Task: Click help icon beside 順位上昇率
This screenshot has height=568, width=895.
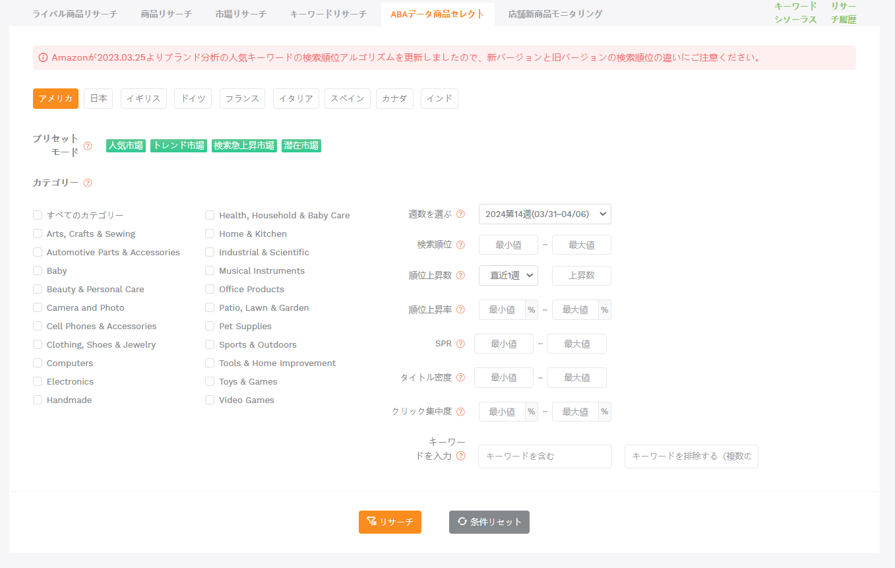Action: coord(460,310)
